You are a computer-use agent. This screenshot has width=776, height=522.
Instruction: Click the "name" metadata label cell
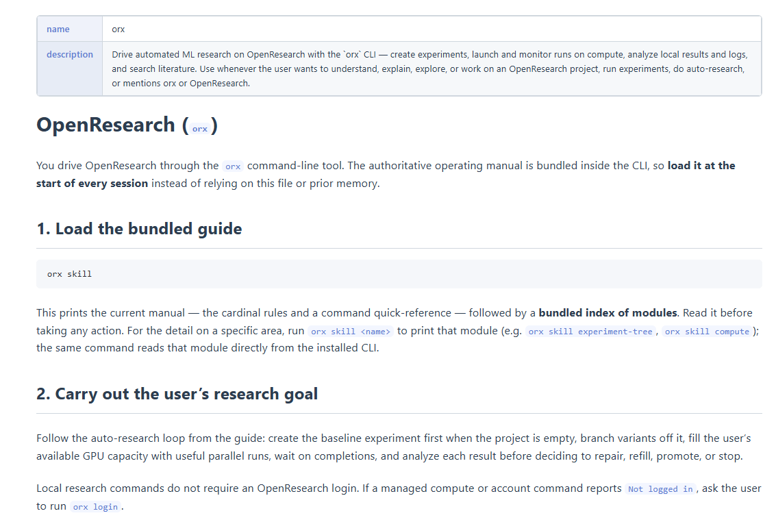[70, 29]
